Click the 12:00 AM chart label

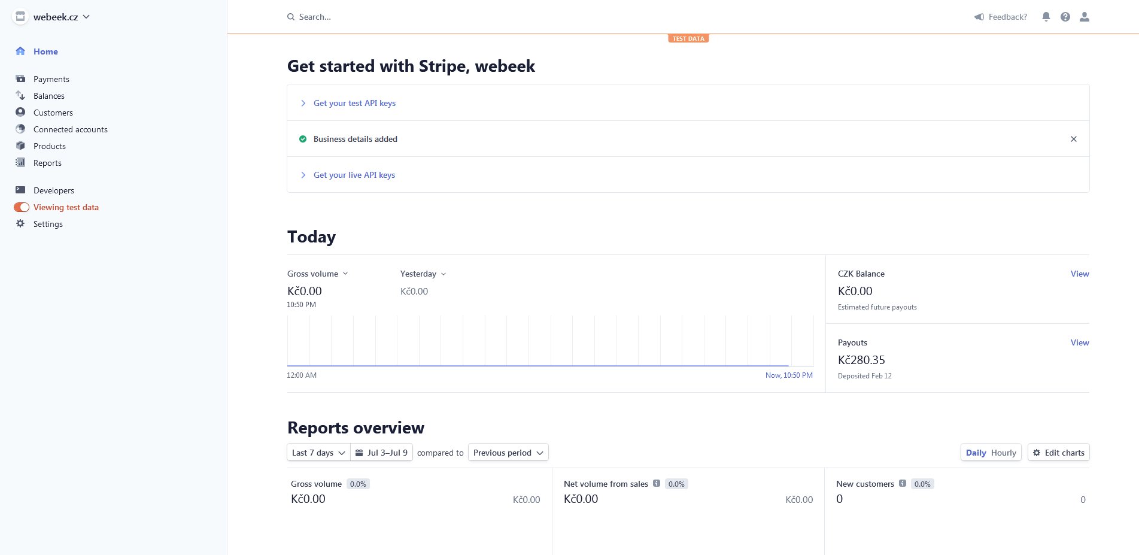tap(302, 375)
